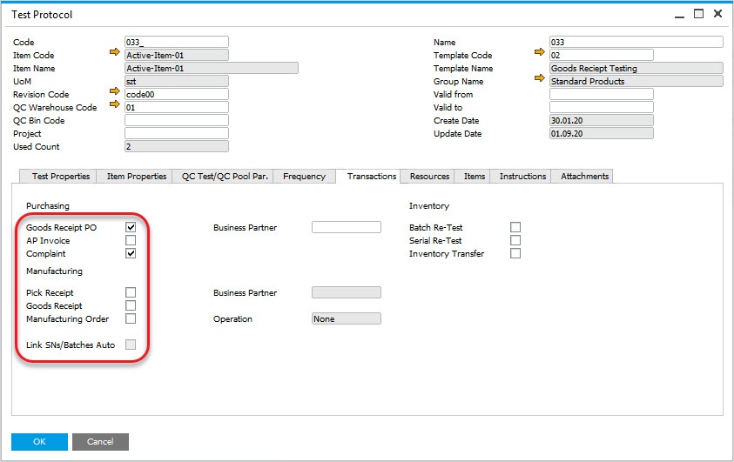Open the Frequency tab
This screenshot has width=734, height=462.
[304, 177]
